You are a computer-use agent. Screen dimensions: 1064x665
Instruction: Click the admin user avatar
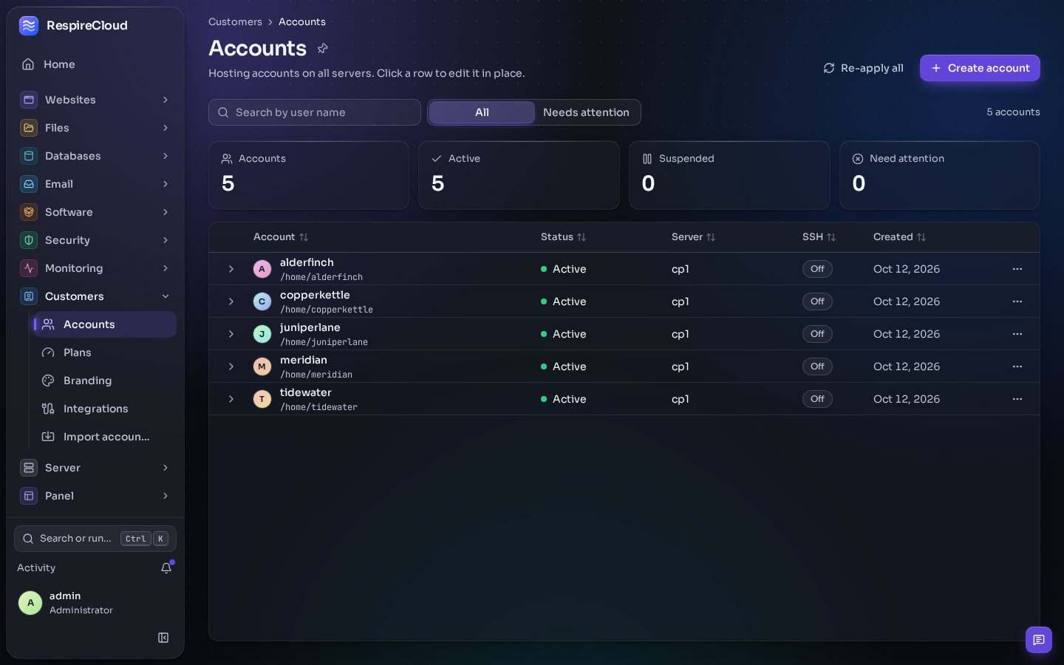coord(30,603)
